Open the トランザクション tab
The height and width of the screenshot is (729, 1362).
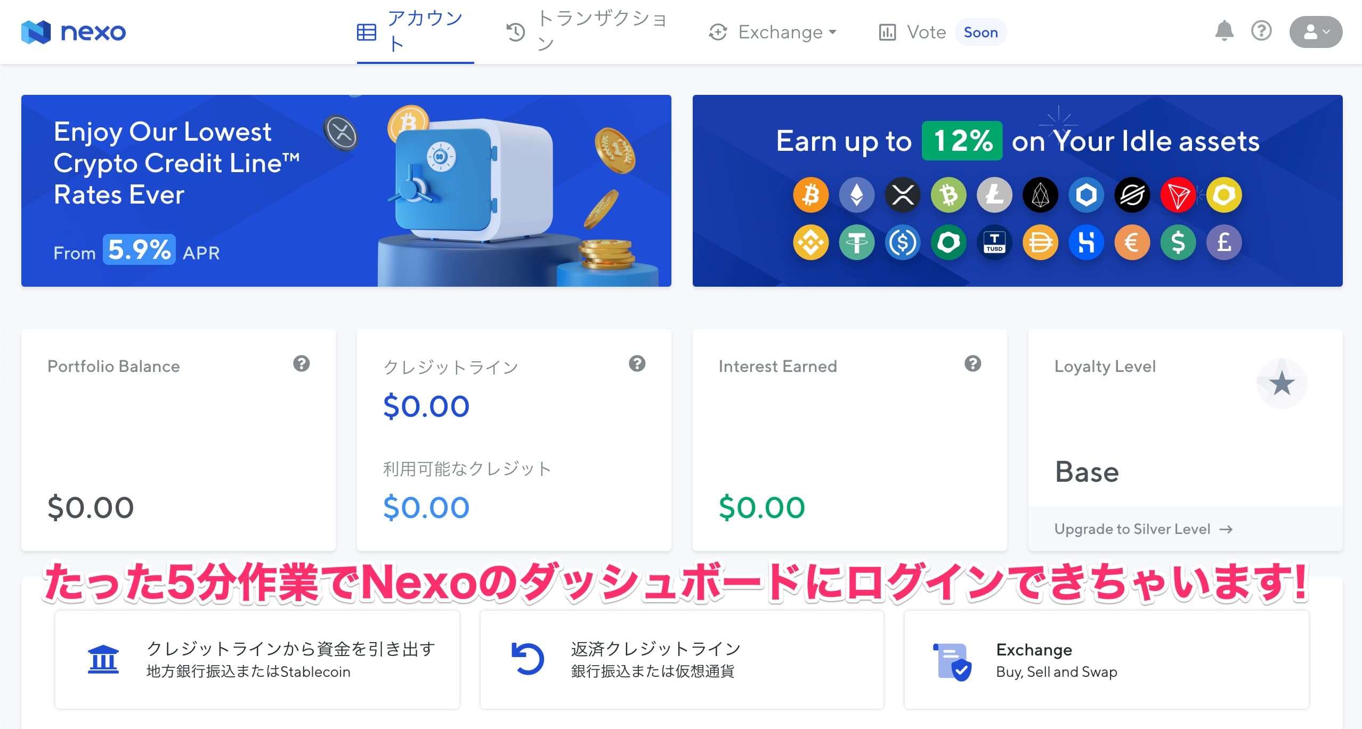click(586, 32)
